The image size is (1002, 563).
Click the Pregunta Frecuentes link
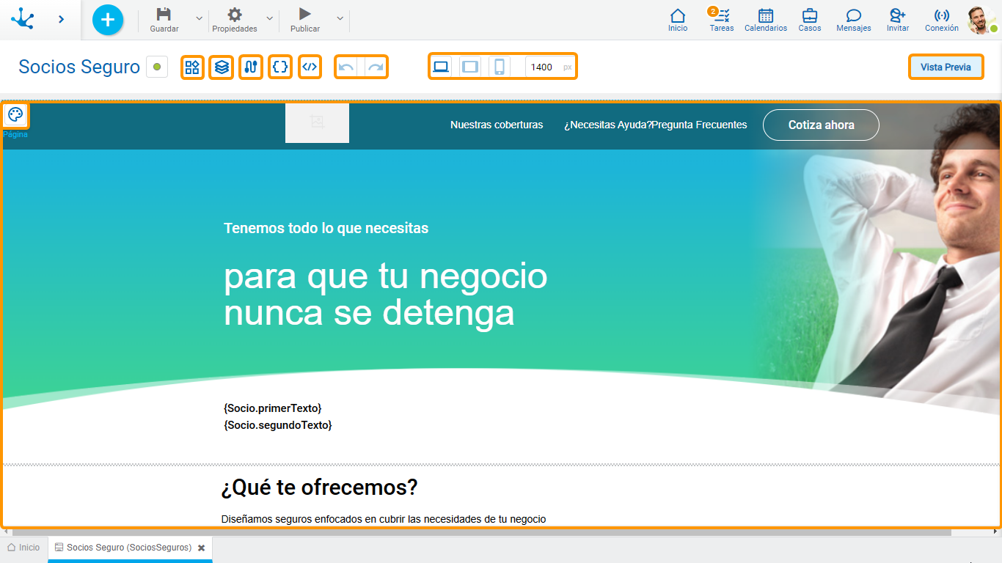pyautogui.click(x=699, y=125)
